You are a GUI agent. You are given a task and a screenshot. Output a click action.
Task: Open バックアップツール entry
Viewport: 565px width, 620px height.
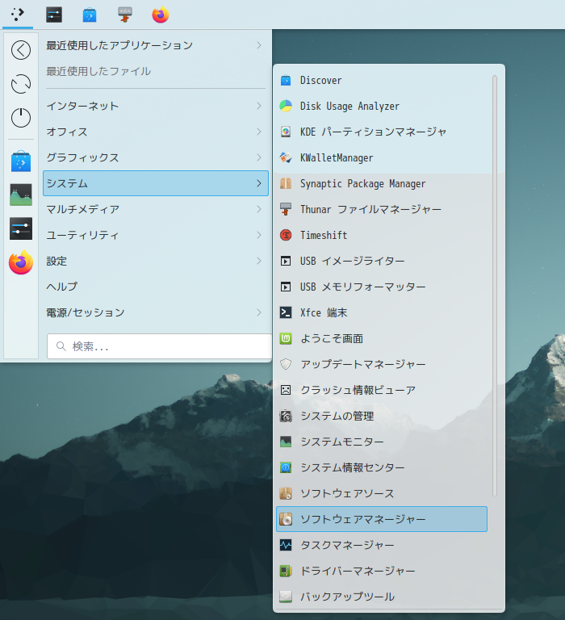click(x=382, y=597)
